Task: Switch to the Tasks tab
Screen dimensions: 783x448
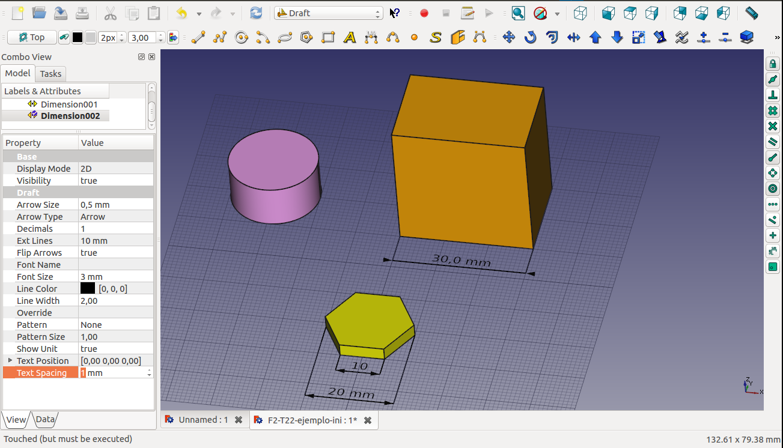Action: pyautogui.click(x=50, y=74)
